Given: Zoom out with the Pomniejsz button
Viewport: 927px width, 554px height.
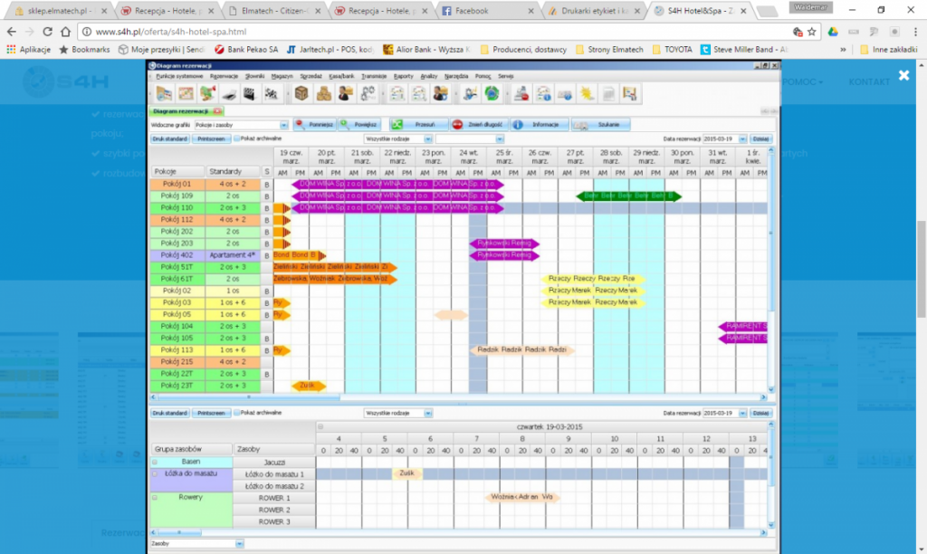Looking at the screenshot, I should 314,125.
